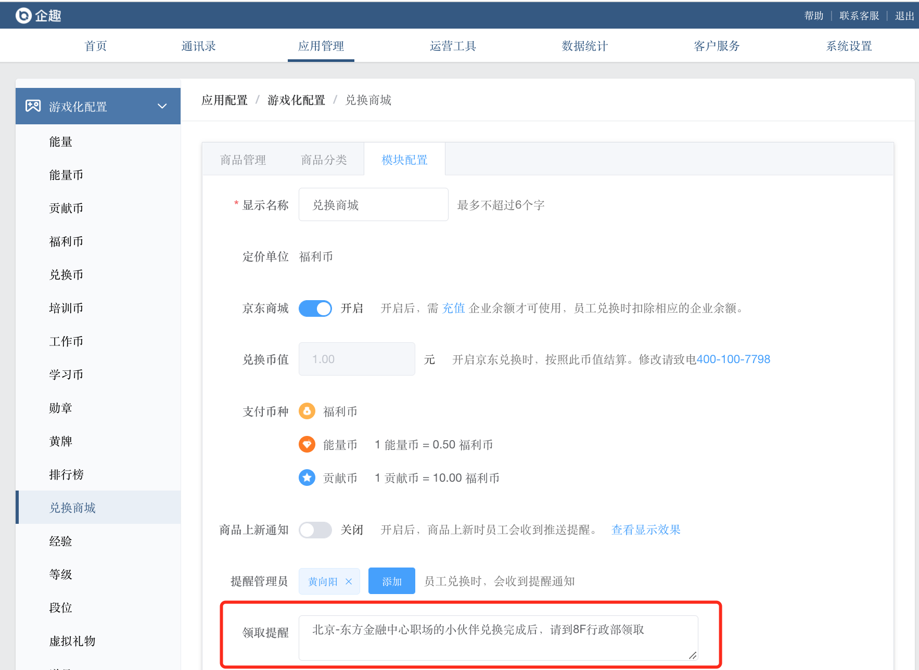Click the blue star 贡献币 icon
The image size is (919, 670).
point(307,478)
